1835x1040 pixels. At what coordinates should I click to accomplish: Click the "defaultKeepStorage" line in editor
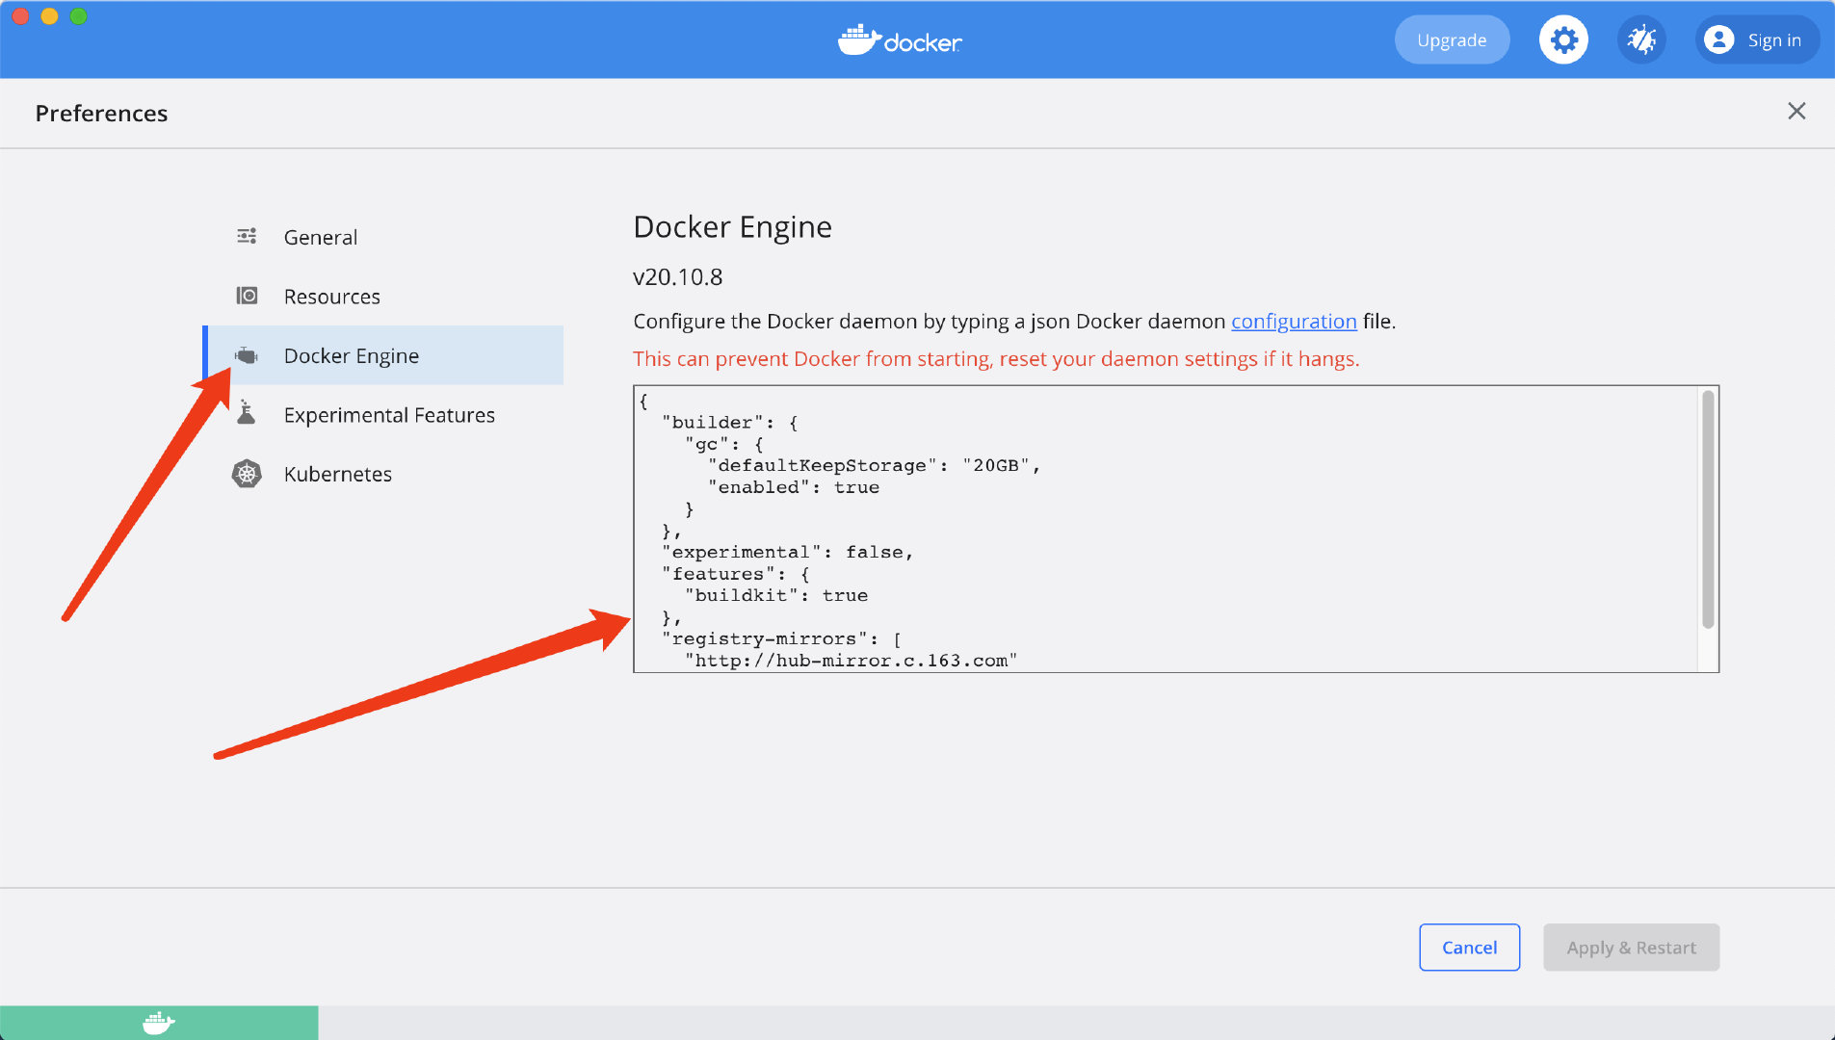pos(875,465)
